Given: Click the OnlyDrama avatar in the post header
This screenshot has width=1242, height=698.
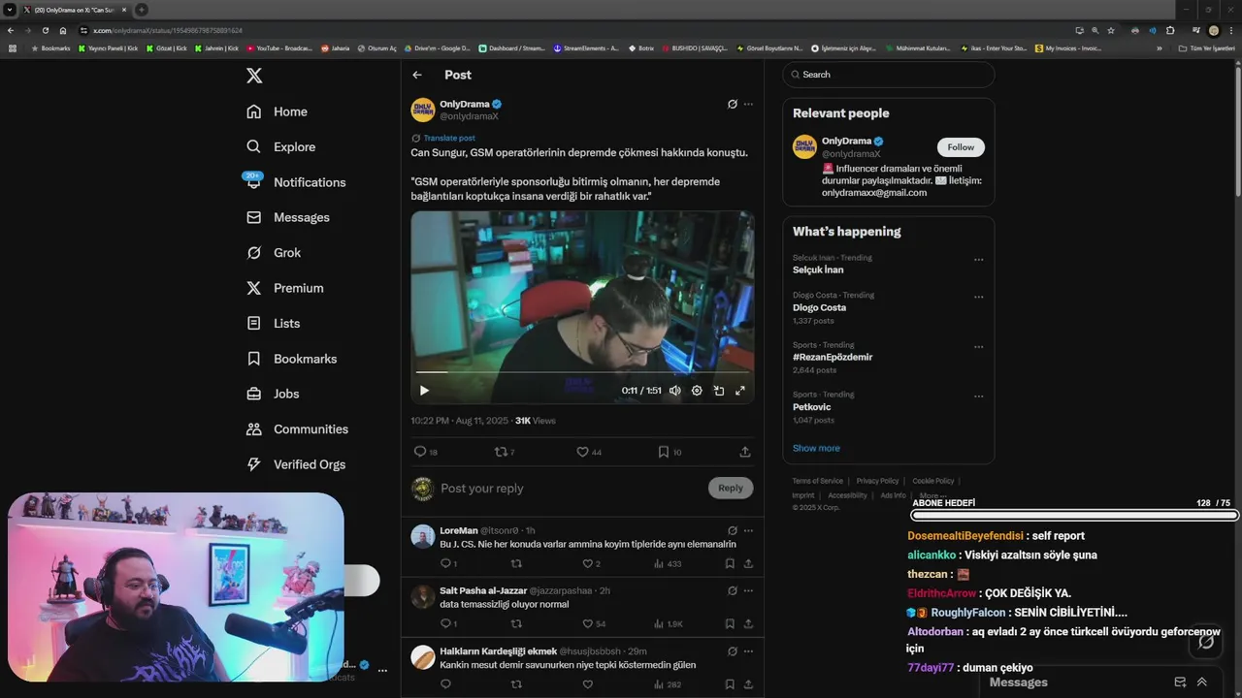Looking at the screenshot, I should (423, 110).
